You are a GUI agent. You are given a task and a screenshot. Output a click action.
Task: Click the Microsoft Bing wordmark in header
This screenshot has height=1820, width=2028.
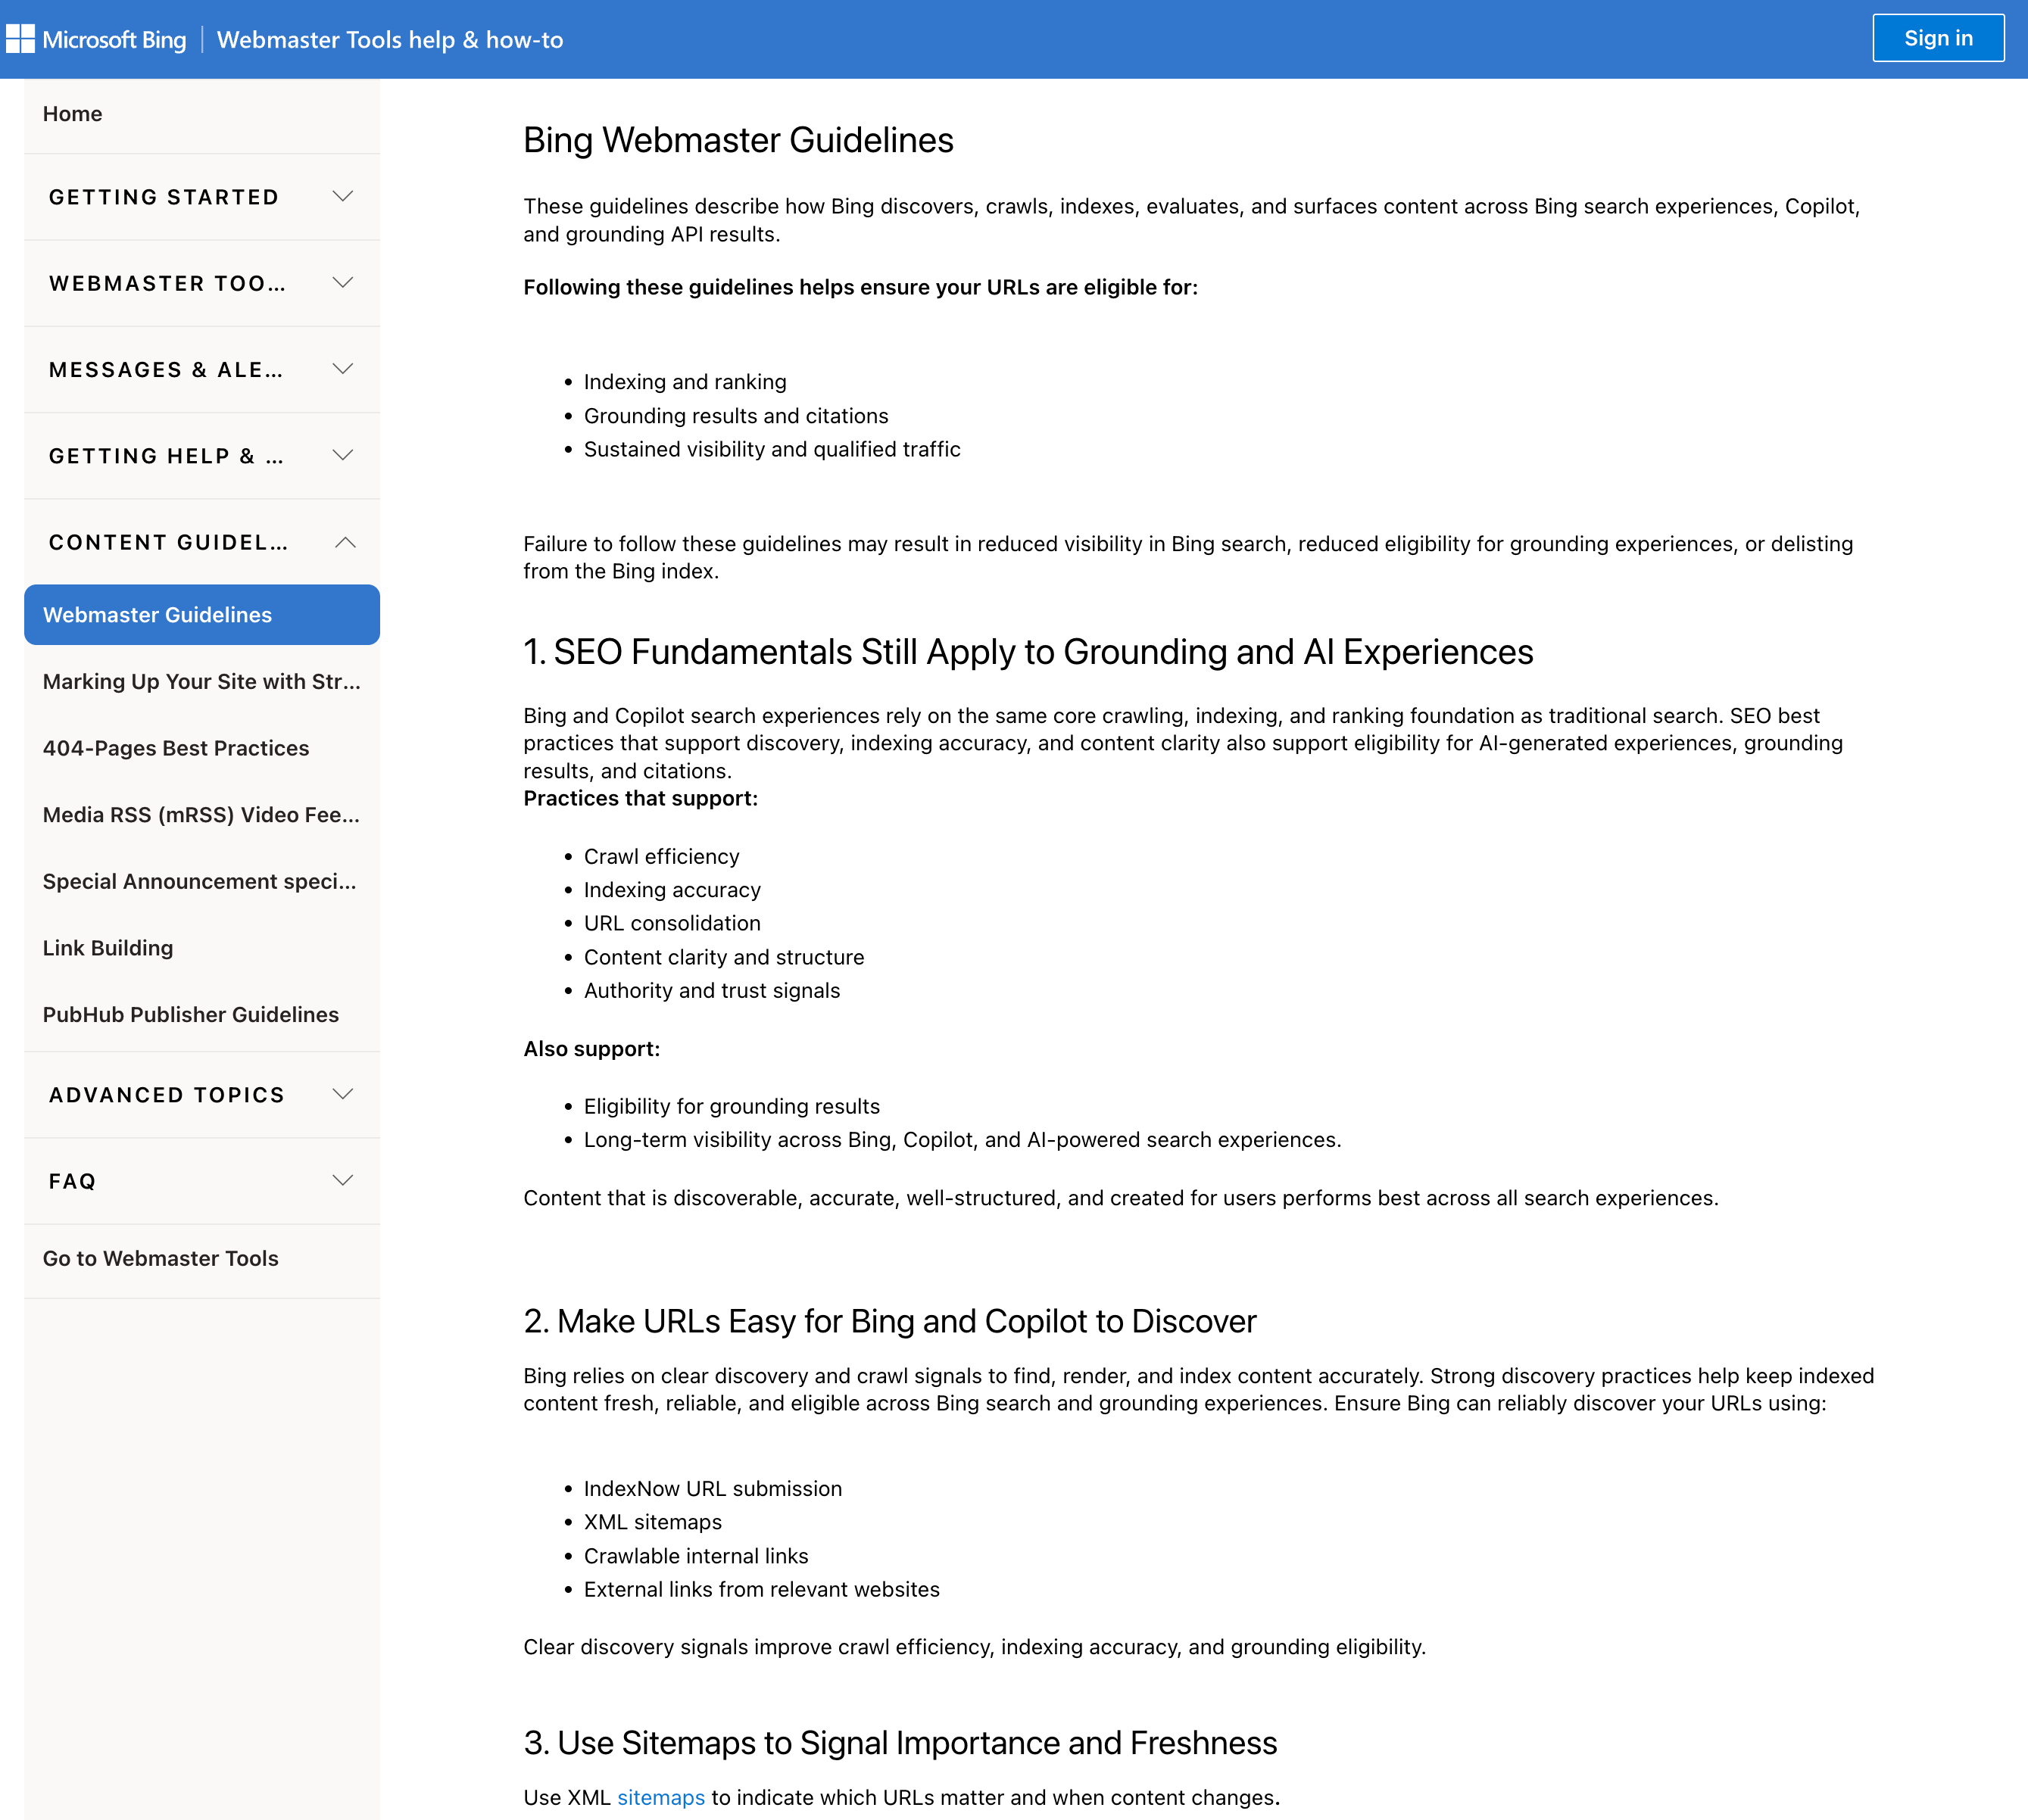[112, 40]
